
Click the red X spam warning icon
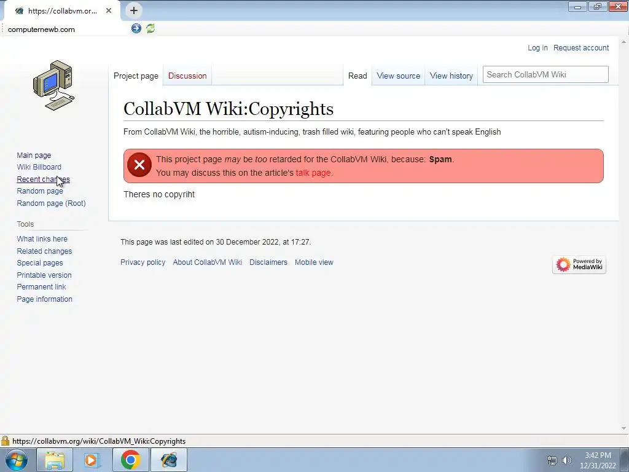tap(139, 165)
